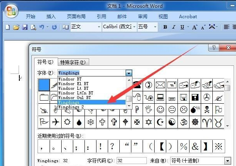Click the symbol grid scrollbar down arrow
This screenshot has width=236, height=166.
click(x=227, y=126)
